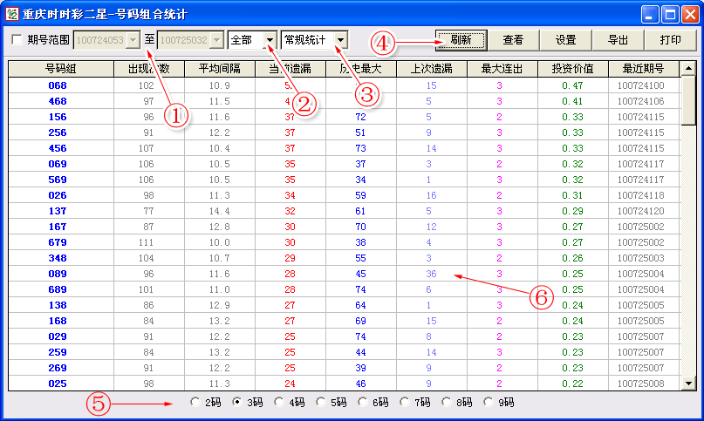Sort by the 投资价值 column header
Screen dimensions: 704x421
572,69
